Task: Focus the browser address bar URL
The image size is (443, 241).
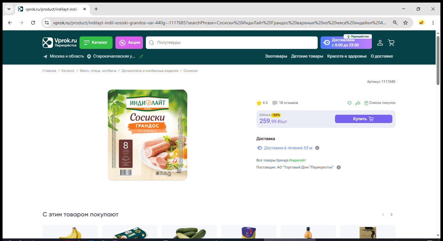Action: pos(220,23)
